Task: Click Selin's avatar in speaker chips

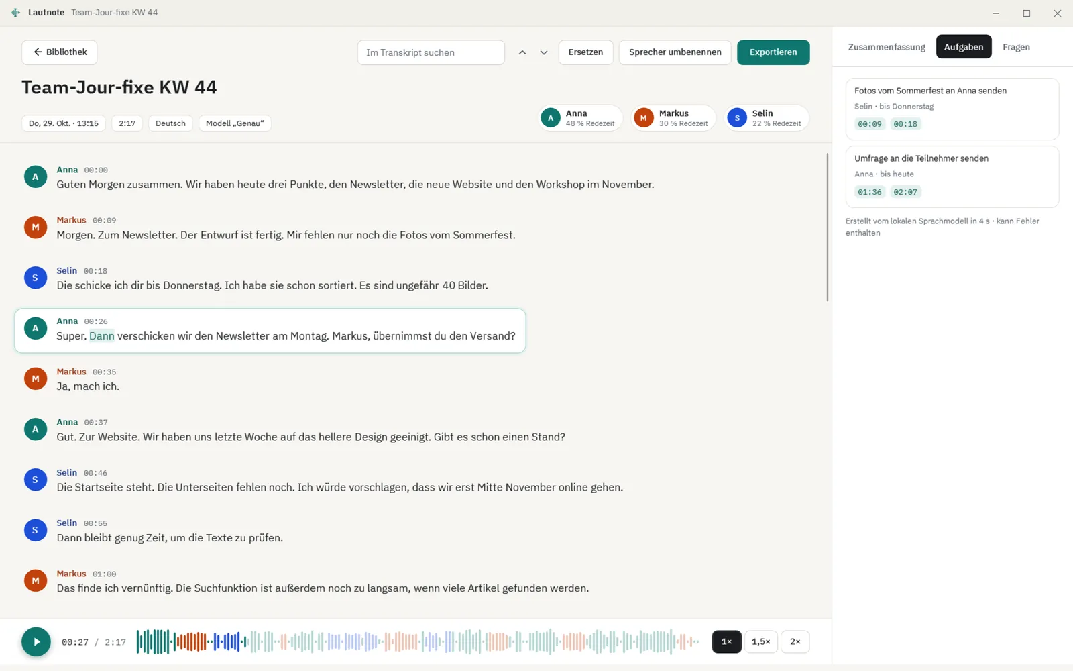Action: pyautogui.click(x=737, y=118)
